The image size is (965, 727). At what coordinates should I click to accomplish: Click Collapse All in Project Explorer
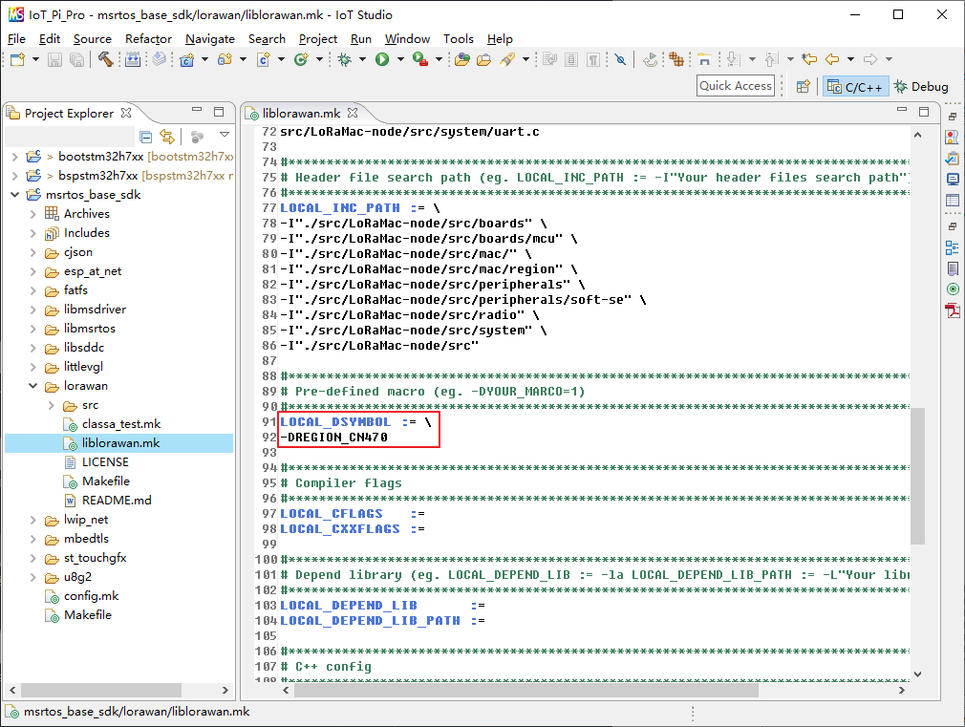[x=146, y=137]
